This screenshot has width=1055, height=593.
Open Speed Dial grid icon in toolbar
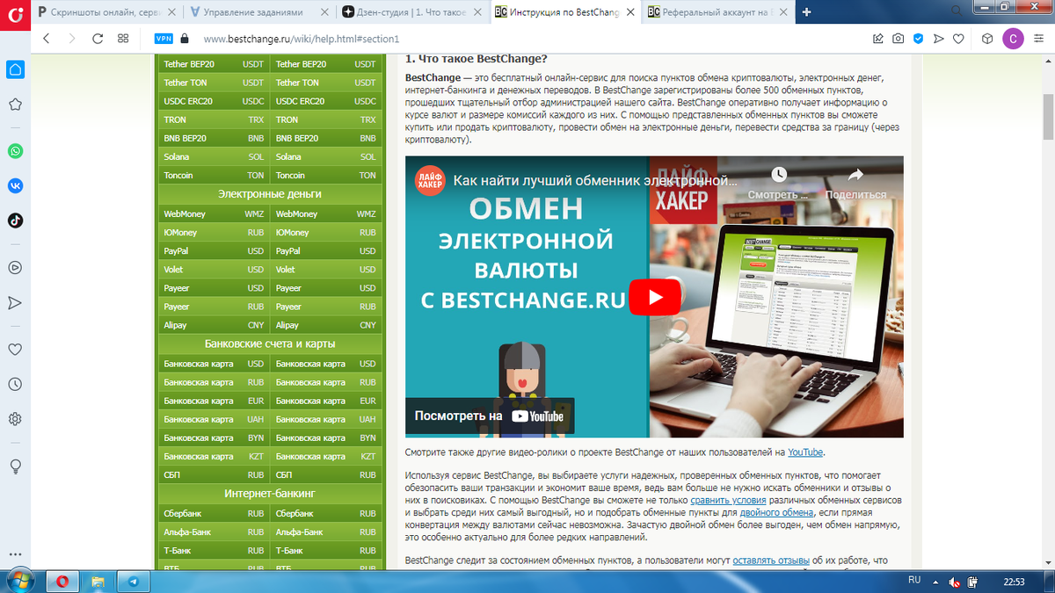tap(123, 39)
